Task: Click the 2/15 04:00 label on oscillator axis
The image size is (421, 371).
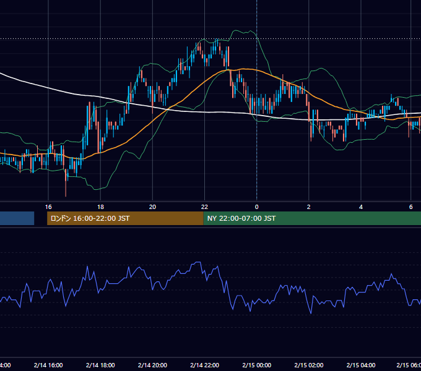Action: [361, 365]
